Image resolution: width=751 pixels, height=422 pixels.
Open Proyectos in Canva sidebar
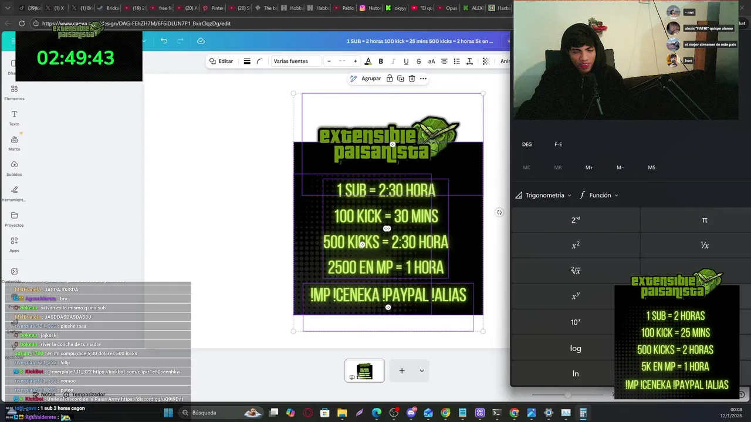coord(14,219)
